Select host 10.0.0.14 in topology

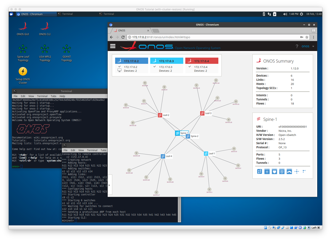[x=216, y=80]
